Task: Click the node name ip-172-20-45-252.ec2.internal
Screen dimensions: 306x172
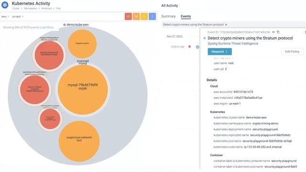Action: [x=263, y=147]
